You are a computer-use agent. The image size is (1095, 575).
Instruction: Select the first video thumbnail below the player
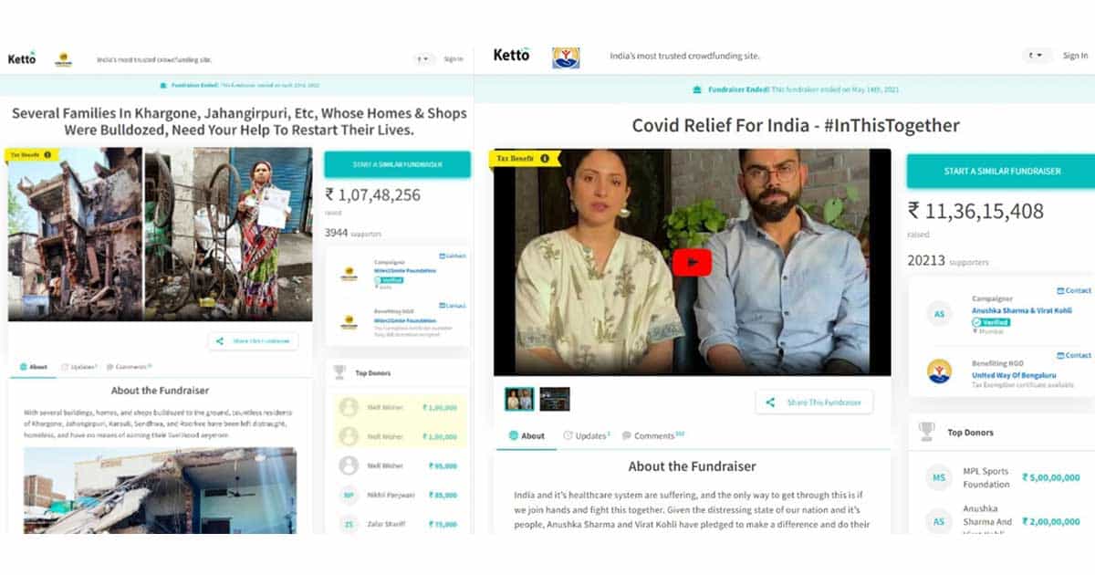click(x=519, y=399)
